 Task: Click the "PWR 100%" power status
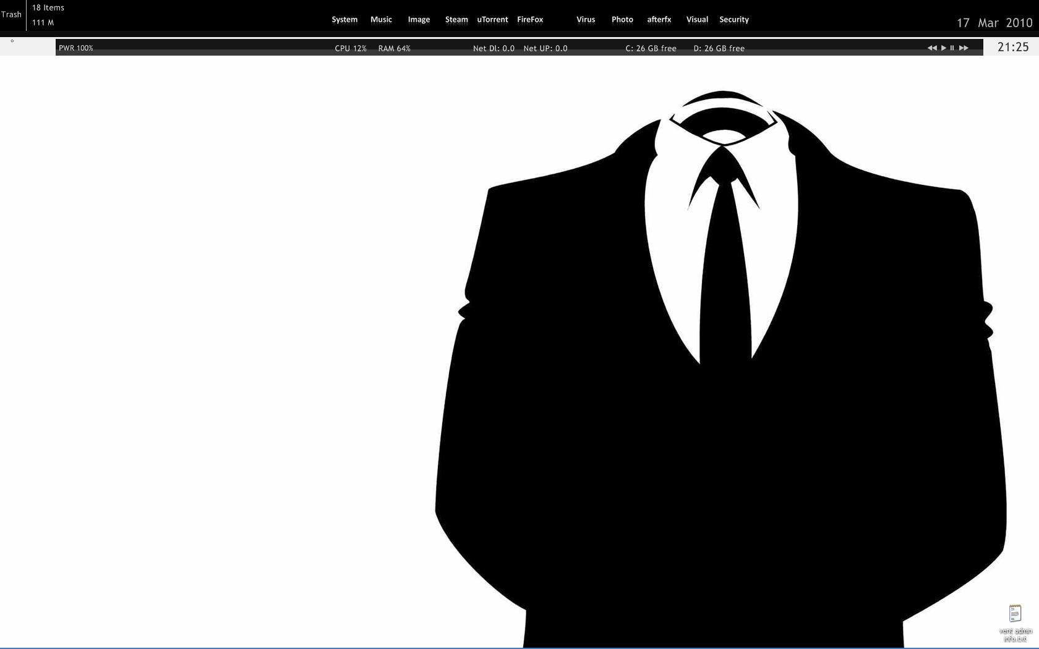pyautogui.click(x=76, y=48)
